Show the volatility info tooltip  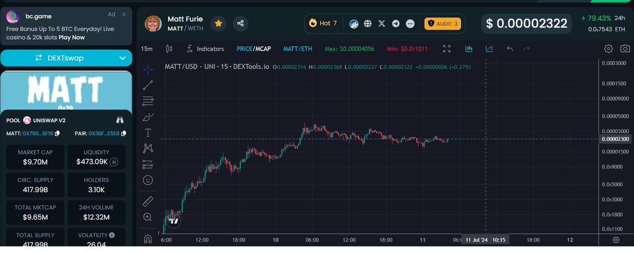coord(112,235)
